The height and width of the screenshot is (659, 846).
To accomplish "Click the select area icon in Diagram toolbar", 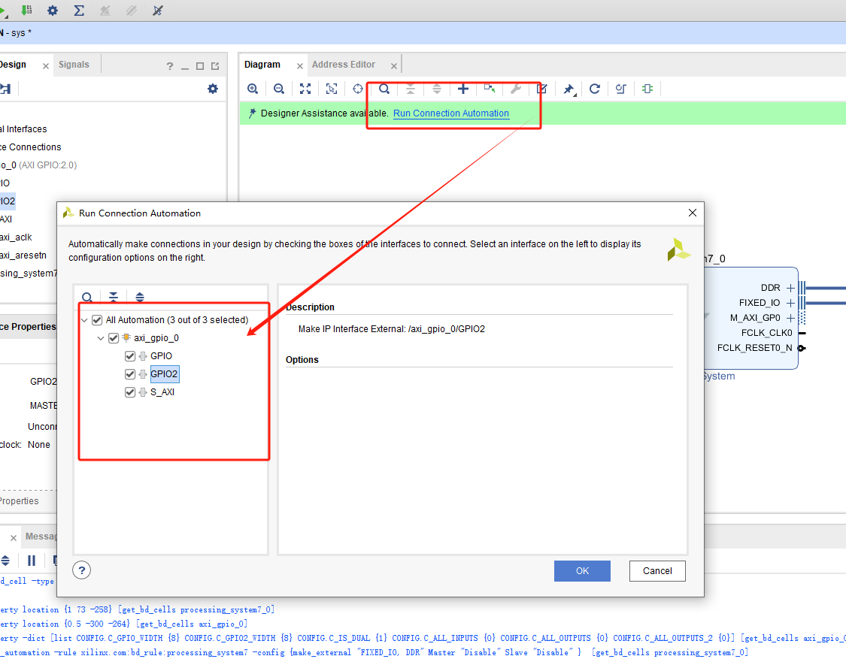I will click(x=332, y=89).
